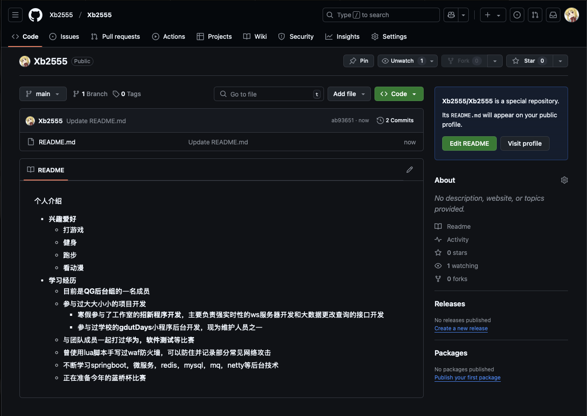Click the green Edit README button
This screenshot has height=416, width=587.
click(x=469, y=143)
